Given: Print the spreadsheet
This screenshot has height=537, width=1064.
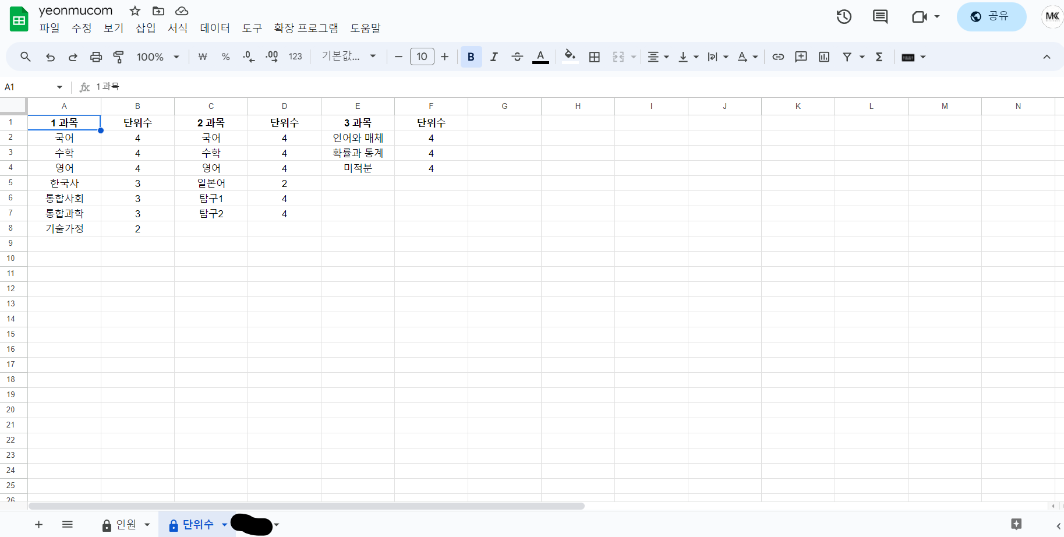Looking at the screenshot, I should (96, 56).
